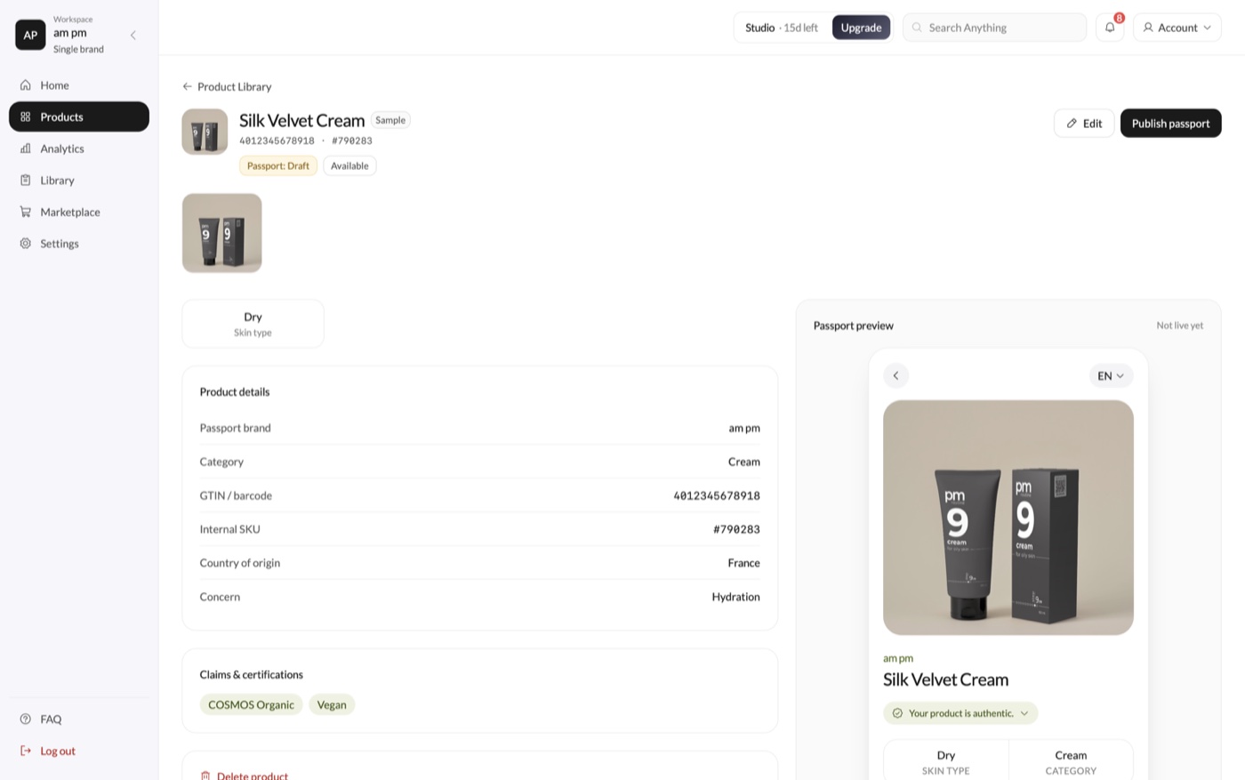Click the Sample tag
The height and width of the screenshot is (780, 1245).
click(x=390, y=120)
